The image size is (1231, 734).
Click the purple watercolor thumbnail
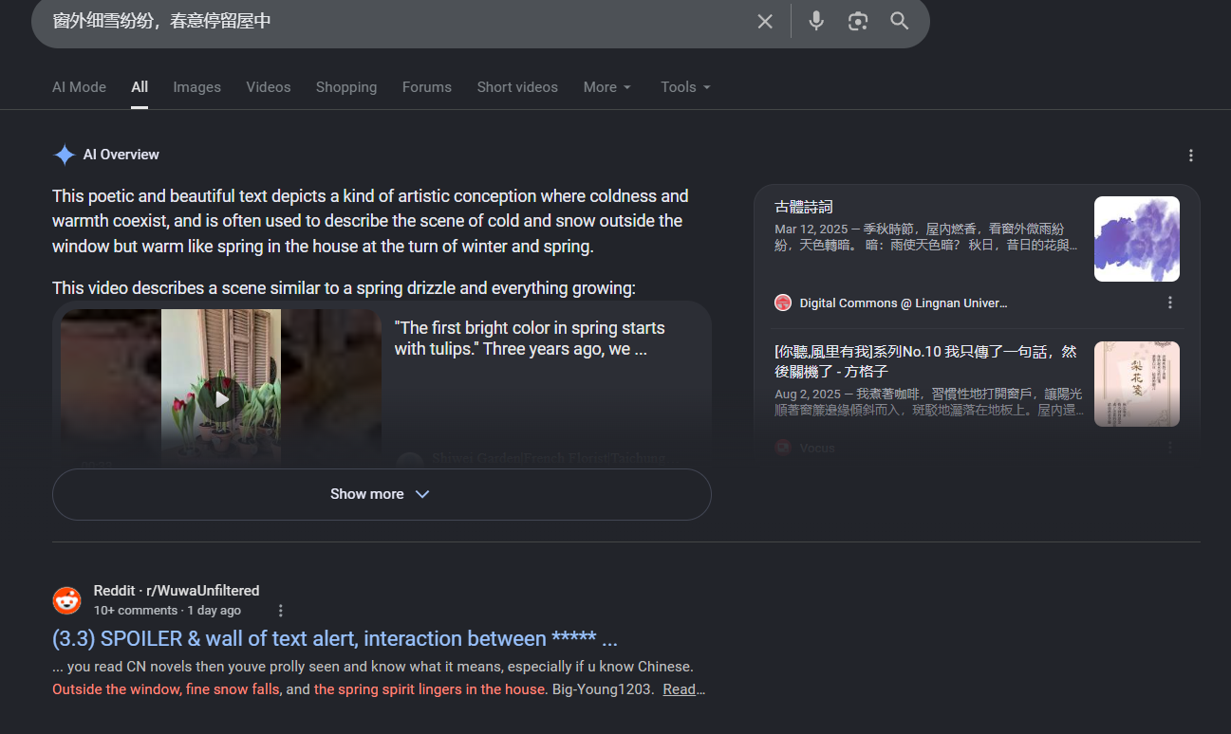click(x=1137, y=239)
